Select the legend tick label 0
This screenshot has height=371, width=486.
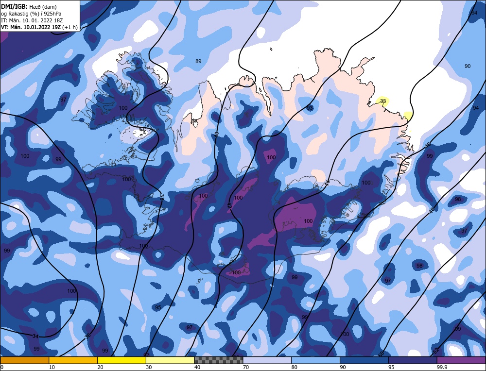(2, 367)
